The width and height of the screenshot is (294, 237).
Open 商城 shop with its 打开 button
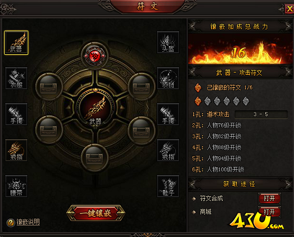click(x=269, y=212)
